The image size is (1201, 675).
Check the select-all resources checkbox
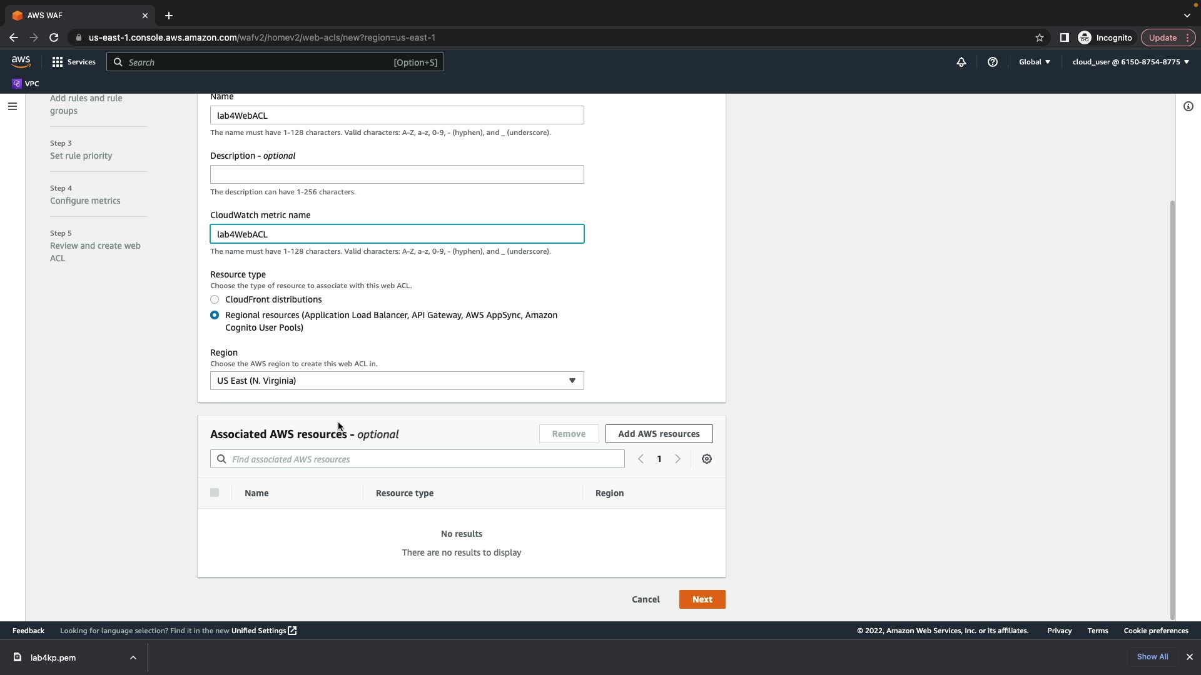coord(215,492)
